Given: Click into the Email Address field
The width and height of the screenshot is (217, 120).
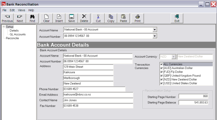Looking at the screenshot, I should [x=98, y=95].
